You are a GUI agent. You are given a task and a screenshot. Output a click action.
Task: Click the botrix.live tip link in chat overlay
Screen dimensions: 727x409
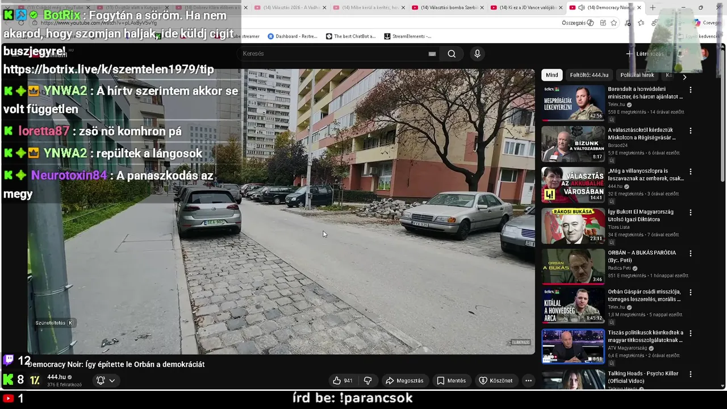108,69
